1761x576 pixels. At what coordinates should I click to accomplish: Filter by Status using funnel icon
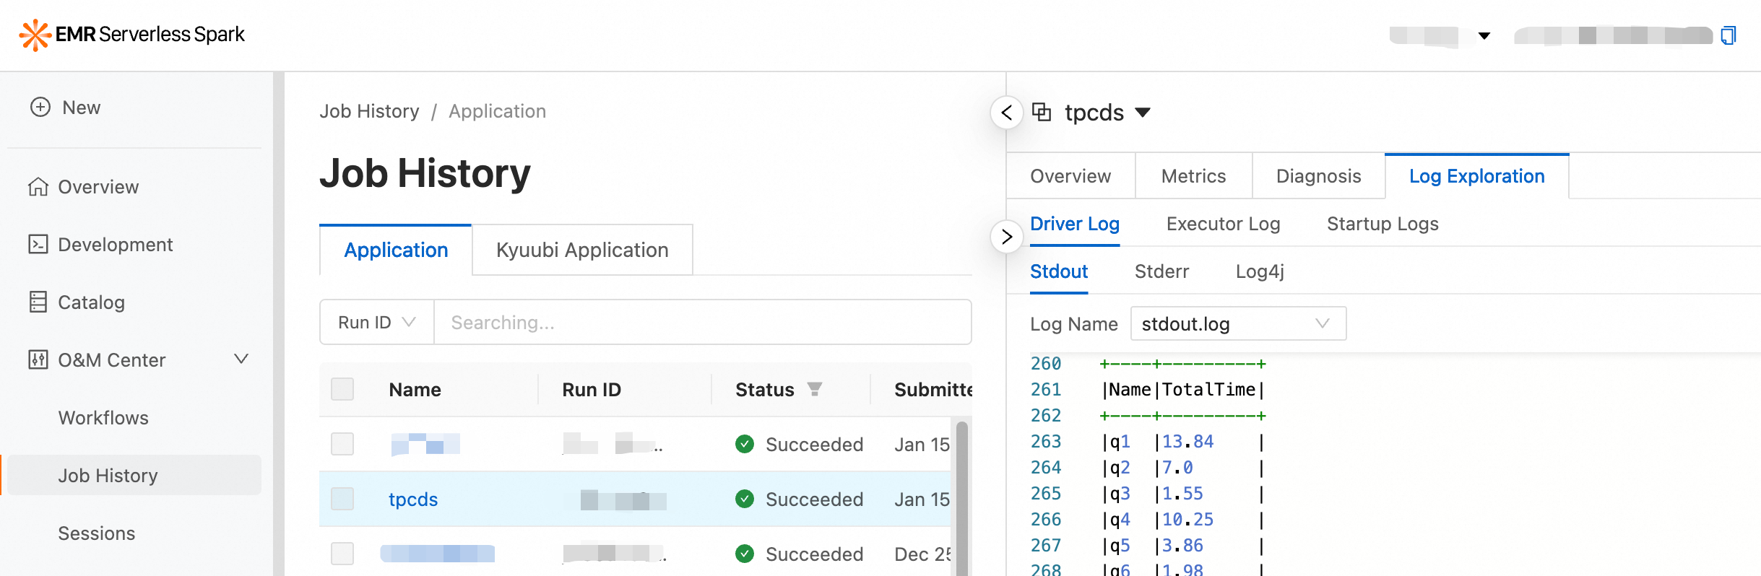(815, 390)
